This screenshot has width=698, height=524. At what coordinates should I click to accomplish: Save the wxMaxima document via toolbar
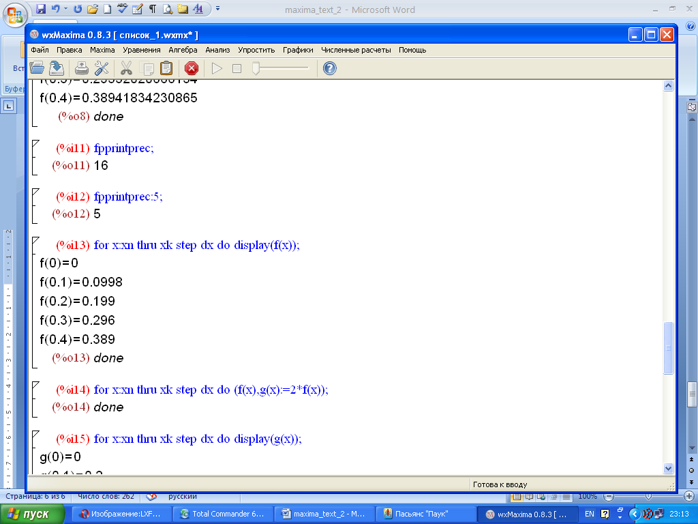click(x=57, y=68)
